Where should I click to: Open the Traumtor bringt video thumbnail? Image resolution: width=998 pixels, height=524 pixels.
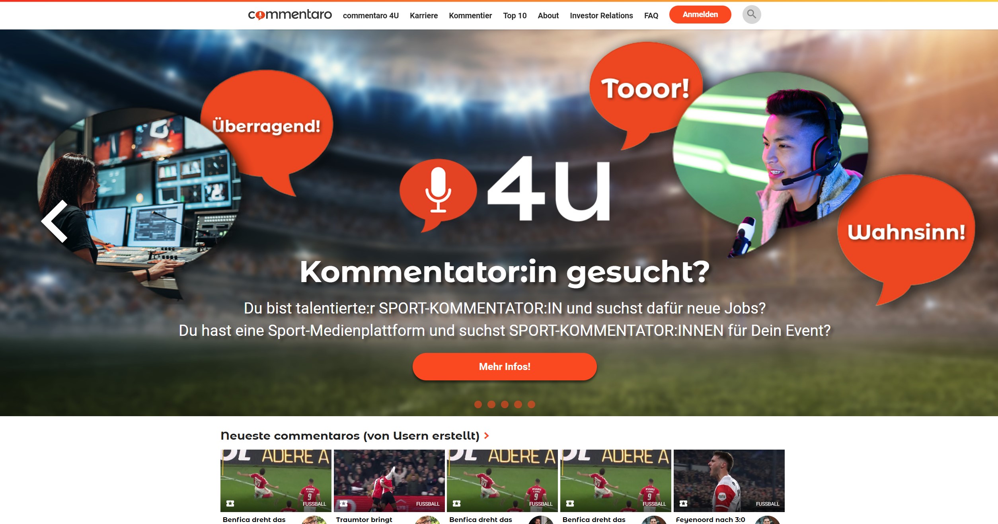tap(389, 481)
